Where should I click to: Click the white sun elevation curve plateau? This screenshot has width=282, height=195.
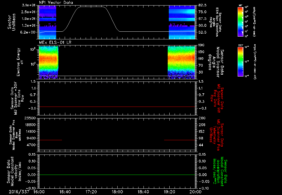(92, 7)
